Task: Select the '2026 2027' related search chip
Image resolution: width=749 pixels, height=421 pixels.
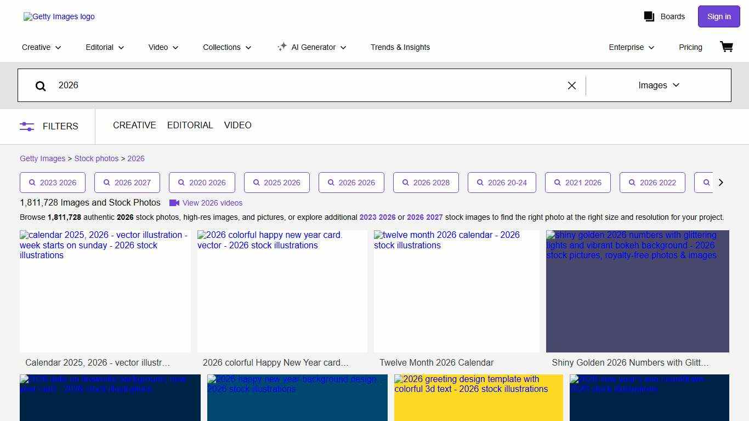Action: pyautogui.click(x=127, y=183)
